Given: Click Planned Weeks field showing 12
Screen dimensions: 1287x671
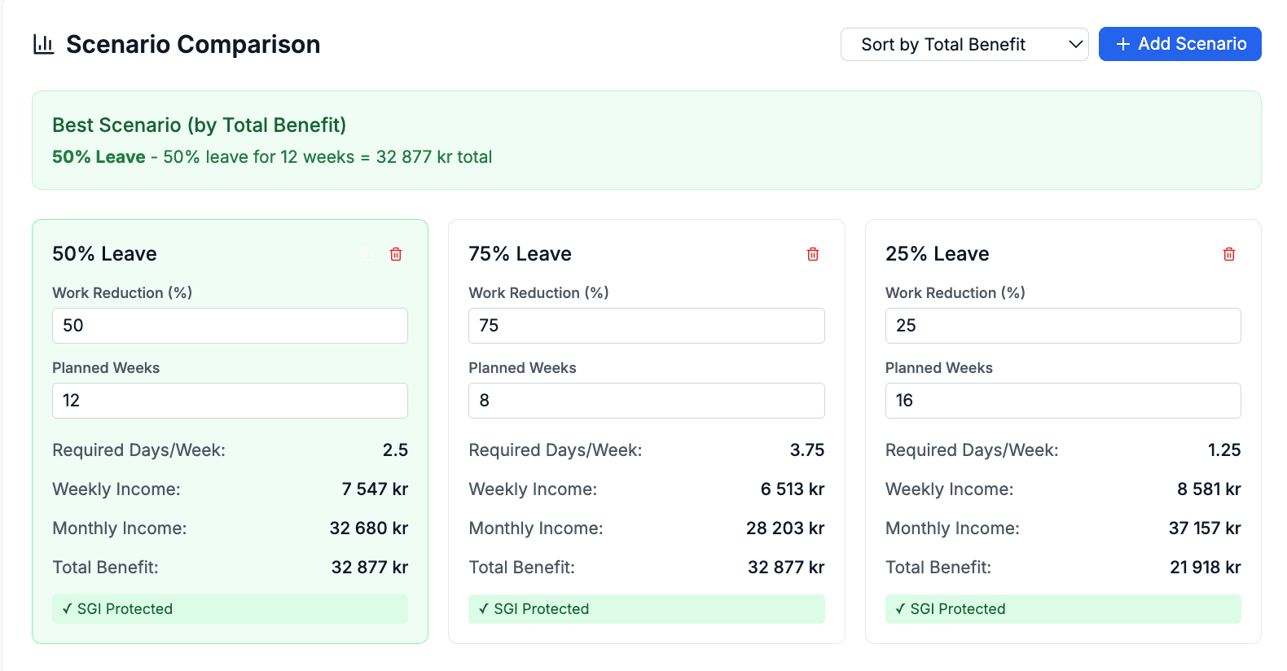Looking at the screenshot, I should [x=230, y=401].
